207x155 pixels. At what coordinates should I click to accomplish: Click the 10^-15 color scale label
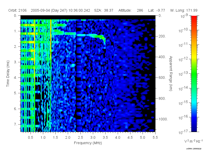coord(183,103)
